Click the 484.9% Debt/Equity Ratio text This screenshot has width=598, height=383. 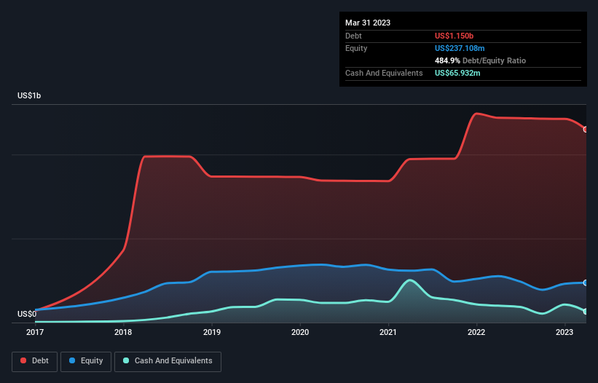480,60
